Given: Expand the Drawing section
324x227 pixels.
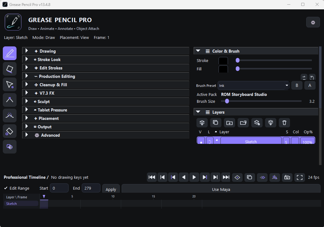Looking at the screenshot, I should tap(106, 51).
